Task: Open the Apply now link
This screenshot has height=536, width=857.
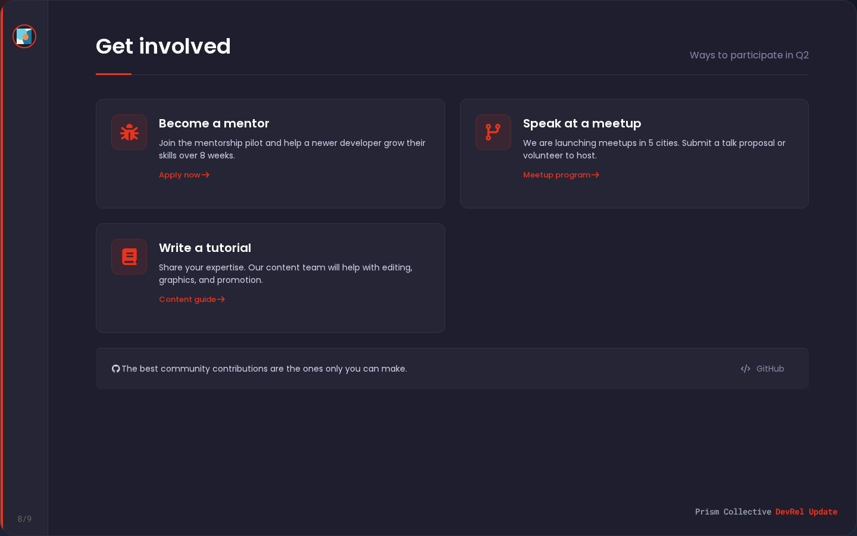Action: 180,175
